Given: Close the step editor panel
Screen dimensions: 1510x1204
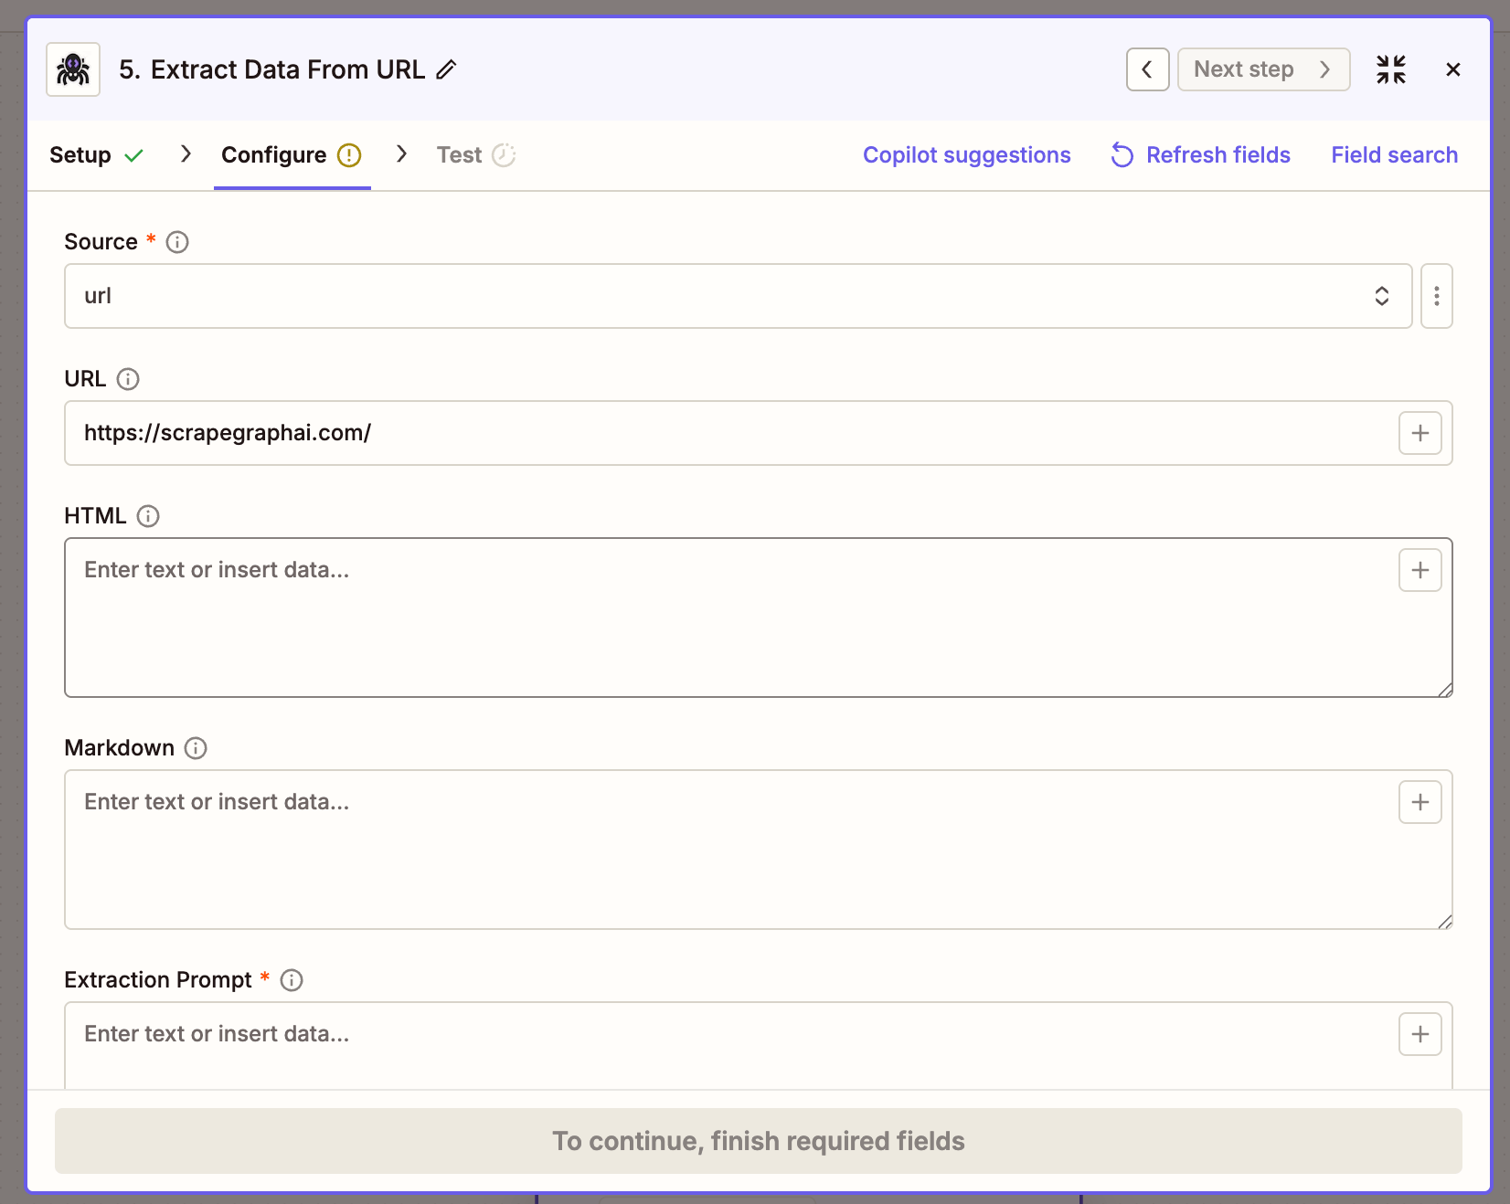Looking at the screenshot, I should pyautogui.click(x=1452, y=69).
